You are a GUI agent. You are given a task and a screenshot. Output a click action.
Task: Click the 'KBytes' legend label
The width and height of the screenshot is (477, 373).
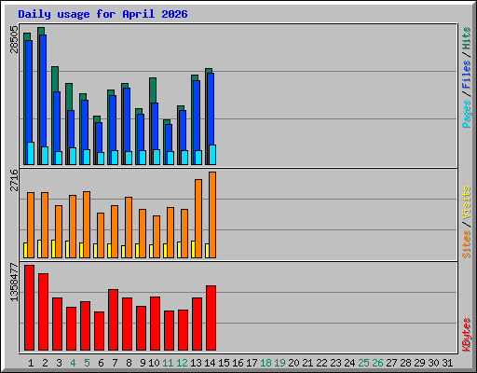pyautogui.click(x=466, y=335)
